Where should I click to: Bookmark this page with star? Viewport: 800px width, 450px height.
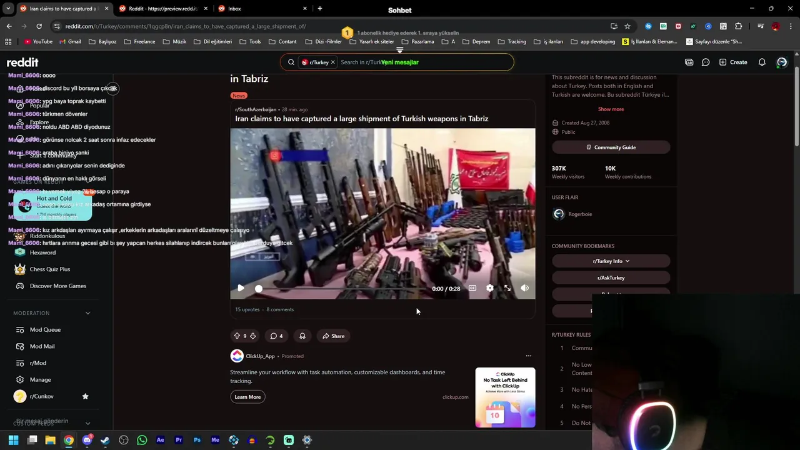[627, 26]
